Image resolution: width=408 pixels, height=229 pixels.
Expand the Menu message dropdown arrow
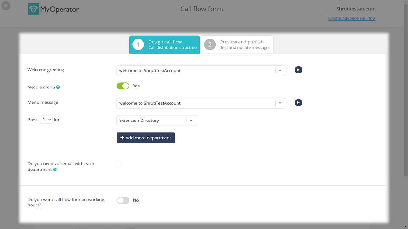(x=280, y=103)
